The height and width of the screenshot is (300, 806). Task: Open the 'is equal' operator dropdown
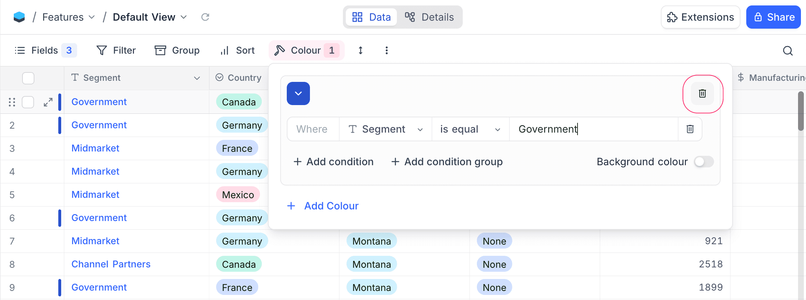(470, 129)
